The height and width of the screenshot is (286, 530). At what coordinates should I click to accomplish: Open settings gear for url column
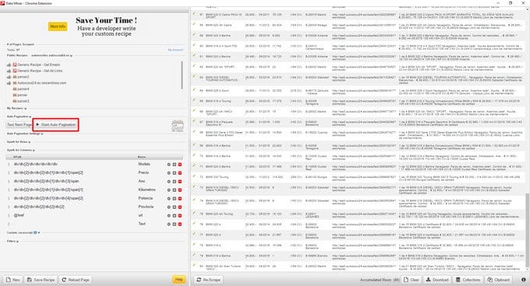[168, 215]
